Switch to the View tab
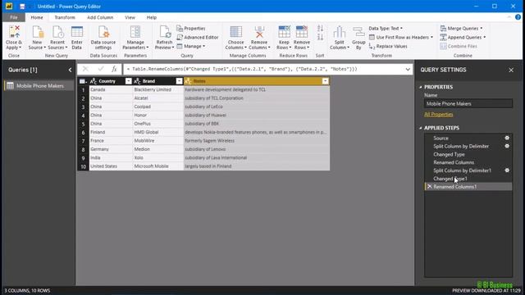 pos(130,17)
